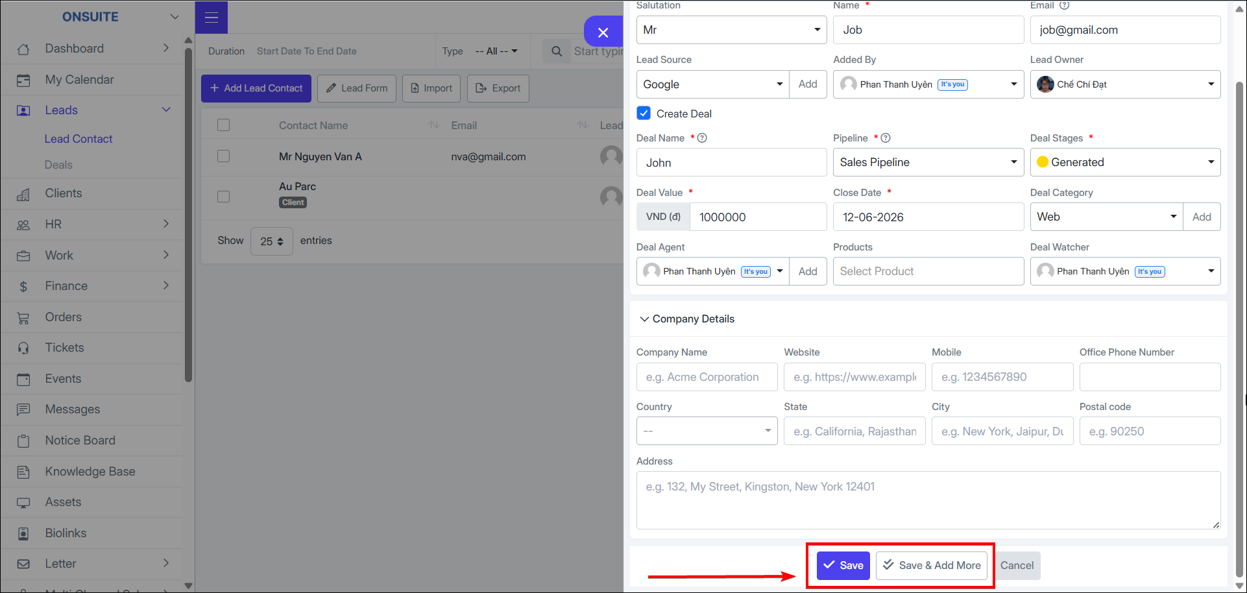The image size is (1247, 593).
Task: Click the Leads contact-card icon
Action: [x=23, y=111]
